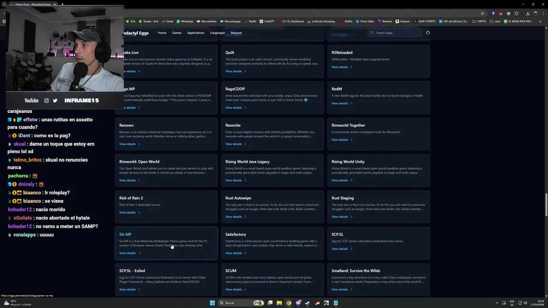The width and height of the screenshot is (548, 308).
Task: Open the Smalland: Survive the Wilds card
Action: [378, 279]
